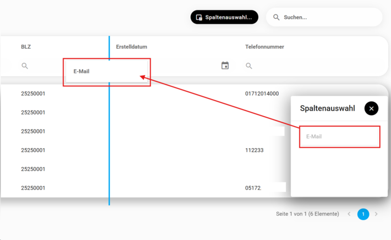Sort by the Erstelldatum column header
Screen dimensions: 391x240
(132, 47)
